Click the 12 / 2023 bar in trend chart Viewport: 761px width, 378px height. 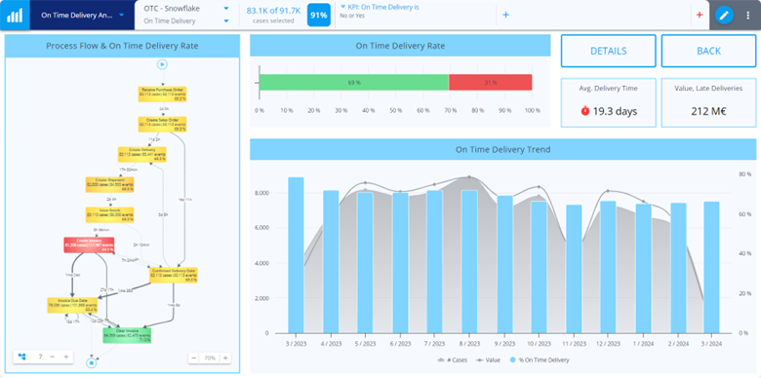pyautogui.click(x=608, y=267)
